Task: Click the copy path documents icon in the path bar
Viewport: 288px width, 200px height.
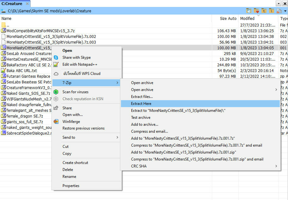Action: 279,11
